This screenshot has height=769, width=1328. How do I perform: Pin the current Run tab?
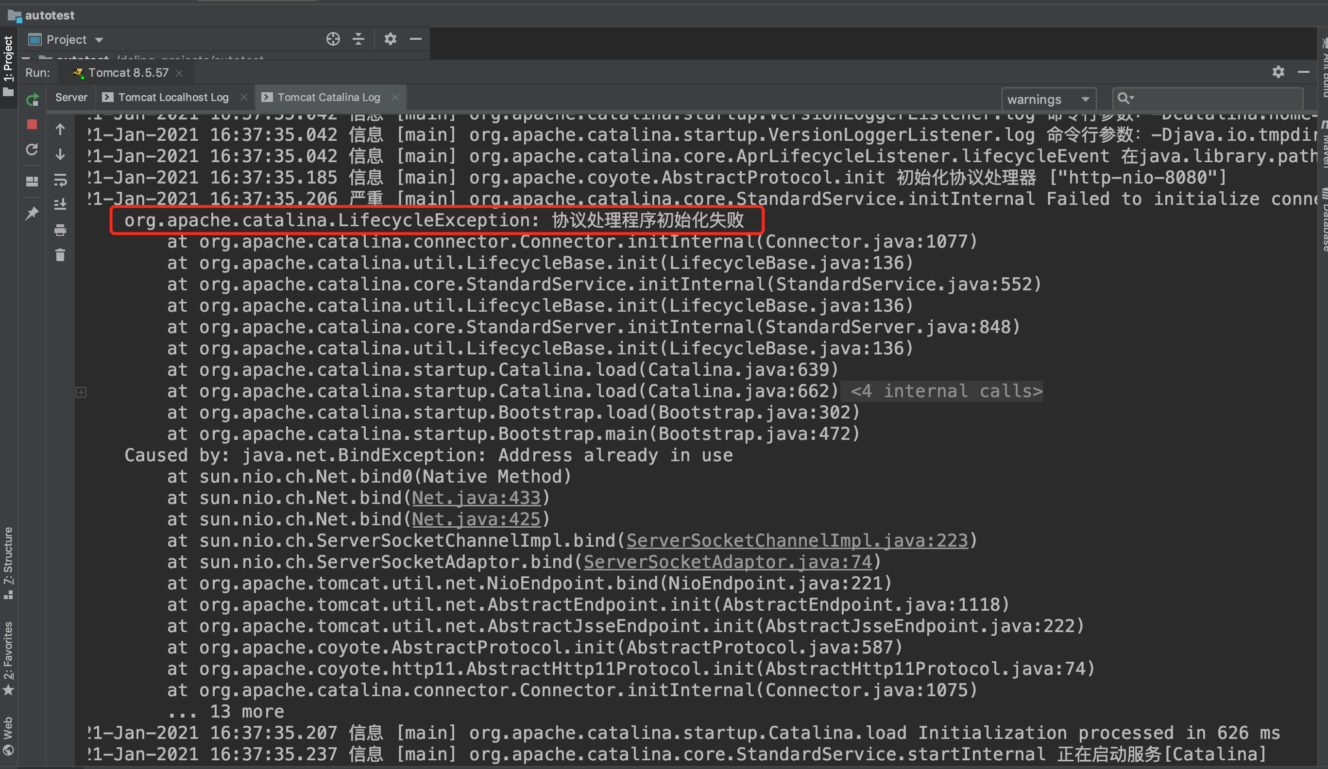pyautogui.click(x=32, y=213)
